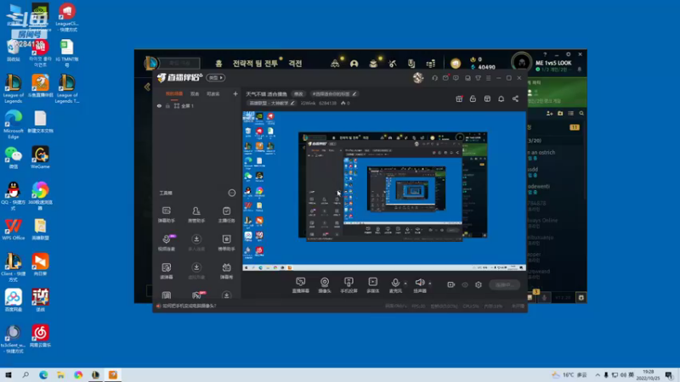Viewport: 680px width, 382px height.
Task: Toggle visibility eye of 全屏 1 source
Action: pyautogui.click(x=159, y=105)
